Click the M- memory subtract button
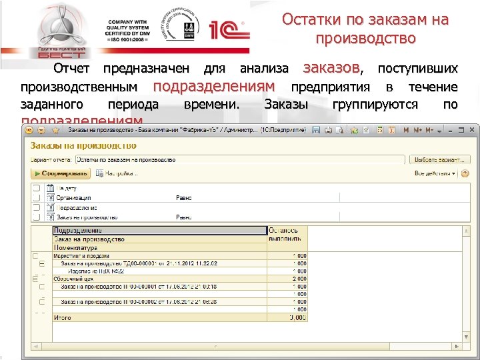Viewport: 480px width, 360px height. [x=429, y=130]
